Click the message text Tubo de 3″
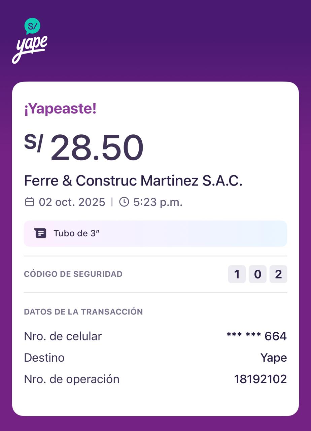Screen dimensions: 311x431 77,233
